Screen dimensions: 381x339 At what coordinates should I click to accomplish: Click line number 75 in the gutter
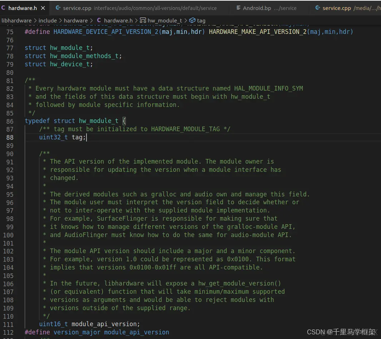[10, 32]
